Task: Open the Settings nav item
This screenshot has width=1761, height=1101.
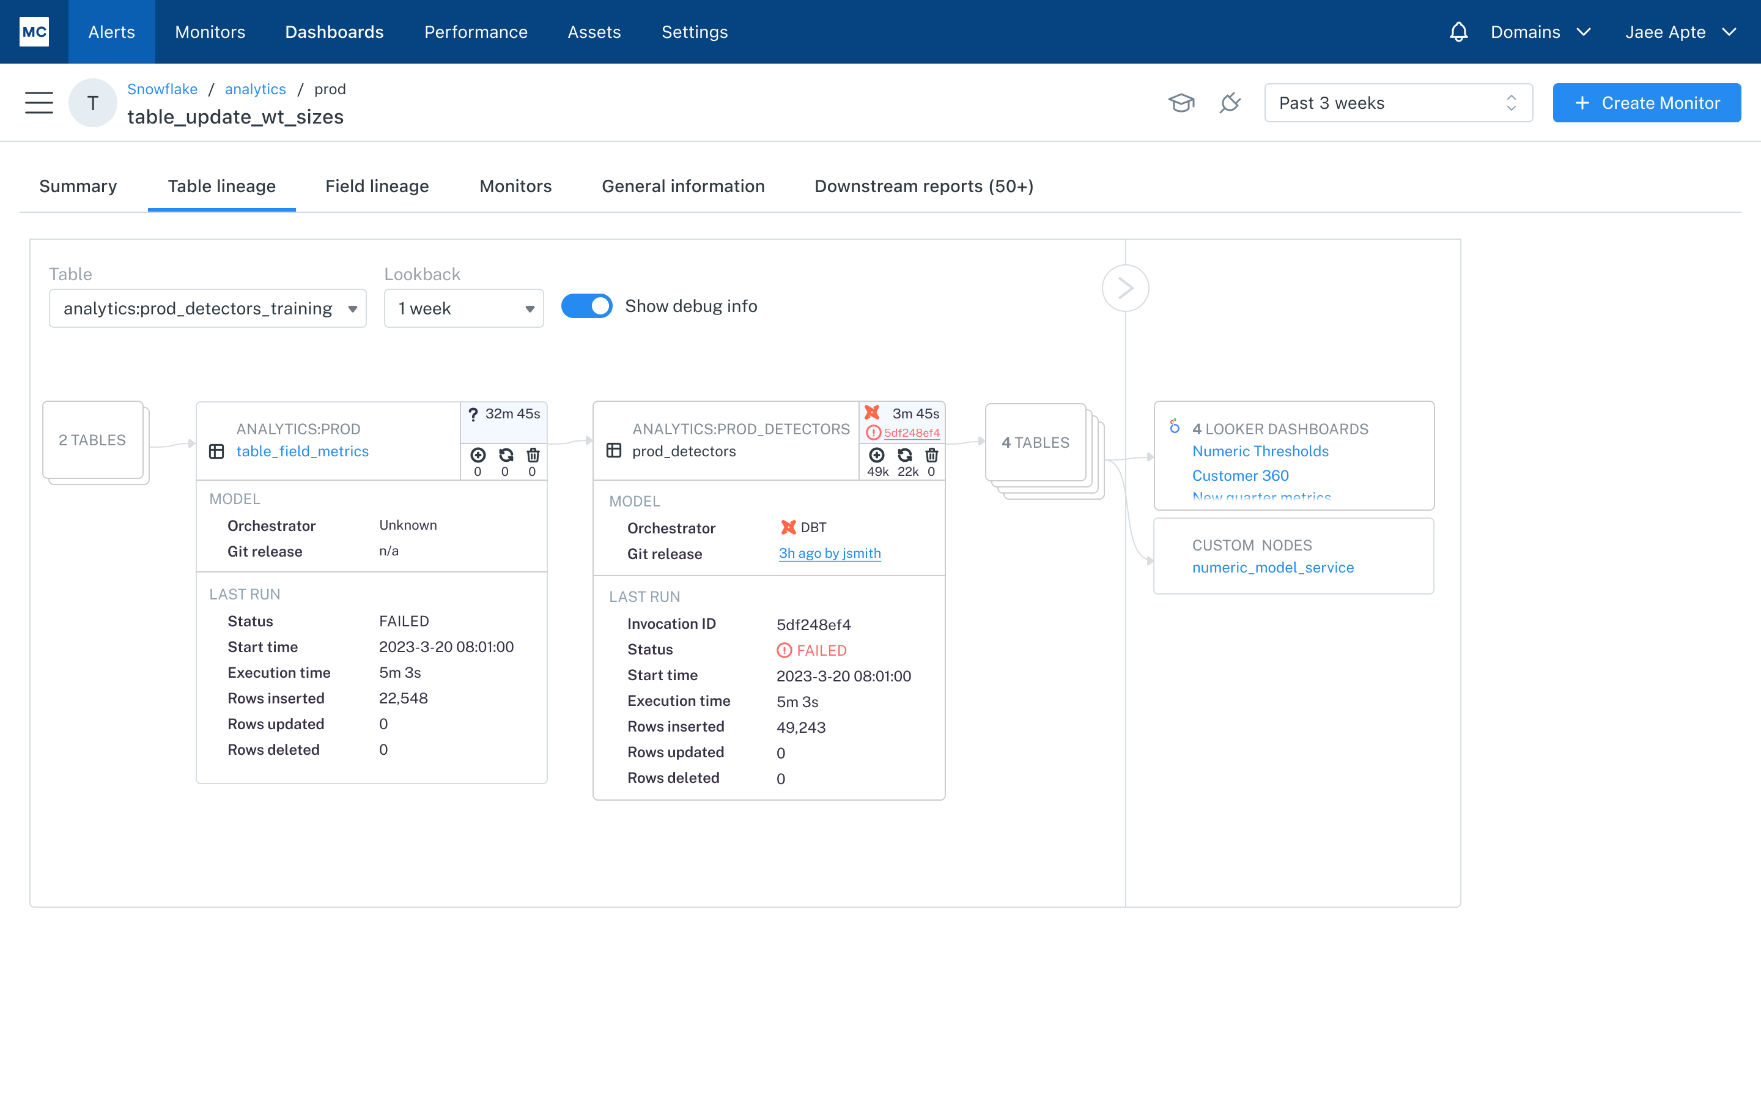Action: [695, 32]
